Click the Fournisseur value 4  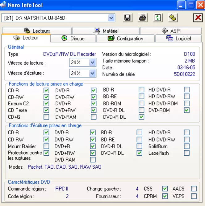tap(137, 196)
